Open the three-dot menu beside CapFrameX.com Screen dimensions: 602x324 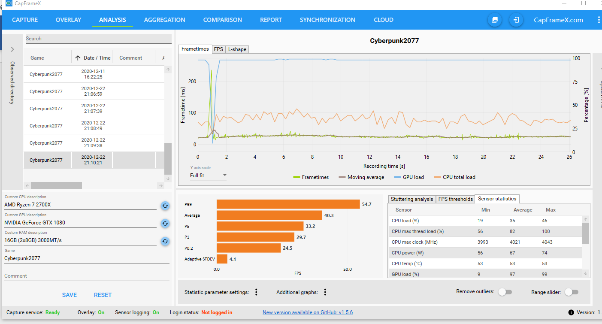pyautogui.click(x=599, y=20)
